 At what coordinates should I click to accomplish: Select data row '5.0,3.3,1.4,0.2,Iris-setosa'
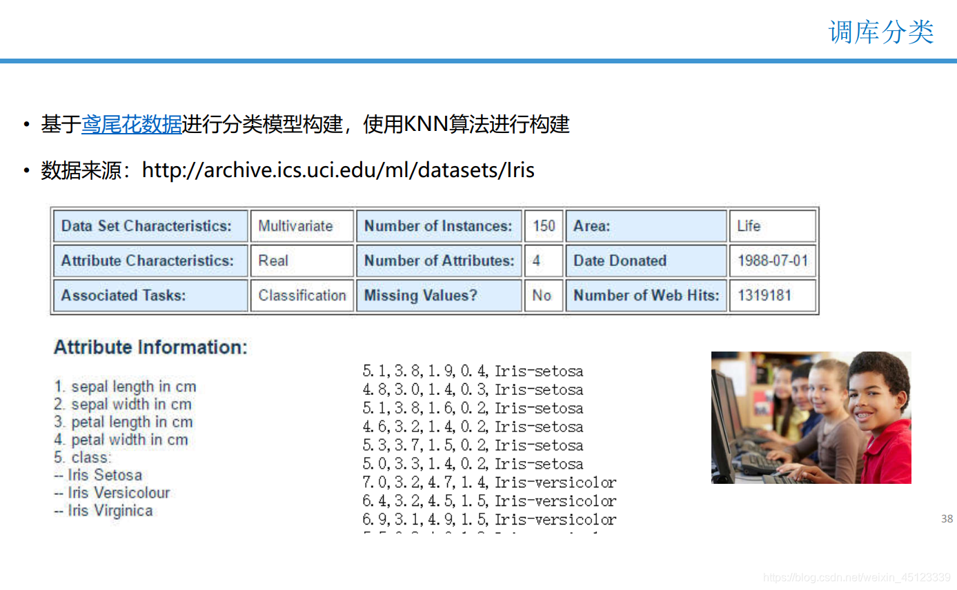point(473,464)
